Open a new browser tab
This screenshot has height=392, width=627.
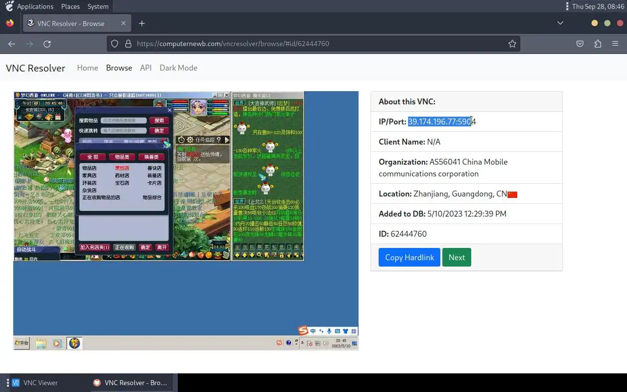pyautogui.click(x=142, y=23)
